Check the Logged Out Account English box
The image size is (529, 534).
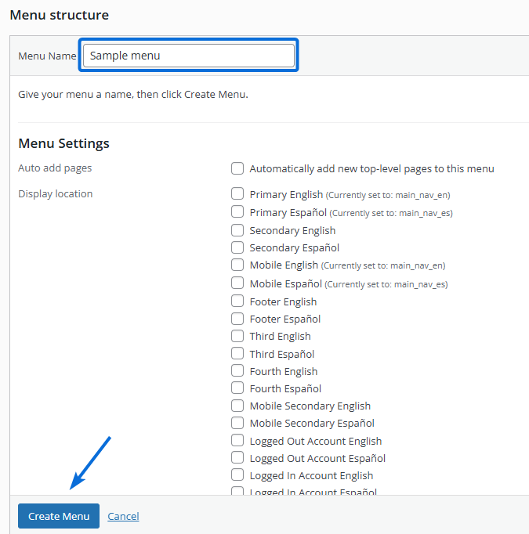237,441
